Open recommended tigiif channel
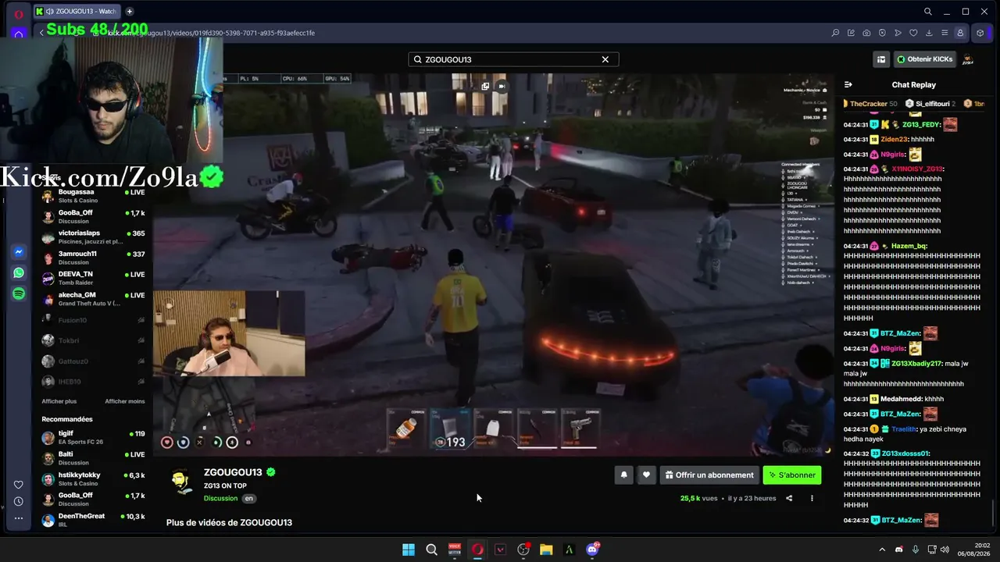The width and height of the screenshot is (1000, 562). click(94, 437)
